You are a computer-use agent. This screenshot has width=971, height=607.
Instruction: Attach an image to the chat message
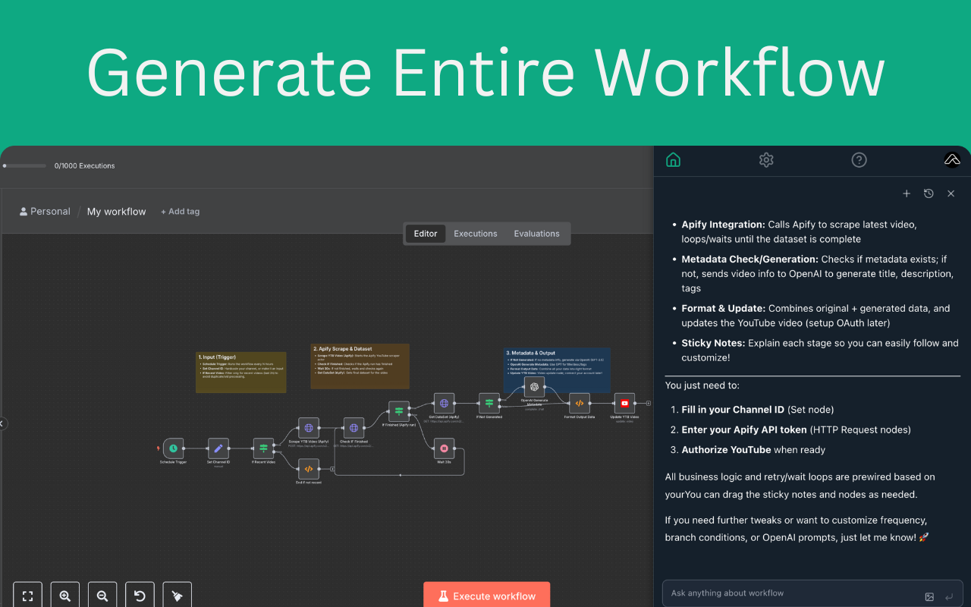(929, 597)
